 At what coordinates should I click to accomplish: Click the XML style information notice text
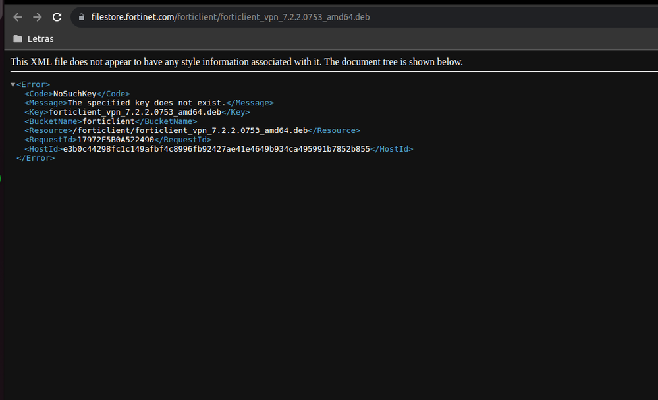[x=236, y=62]
